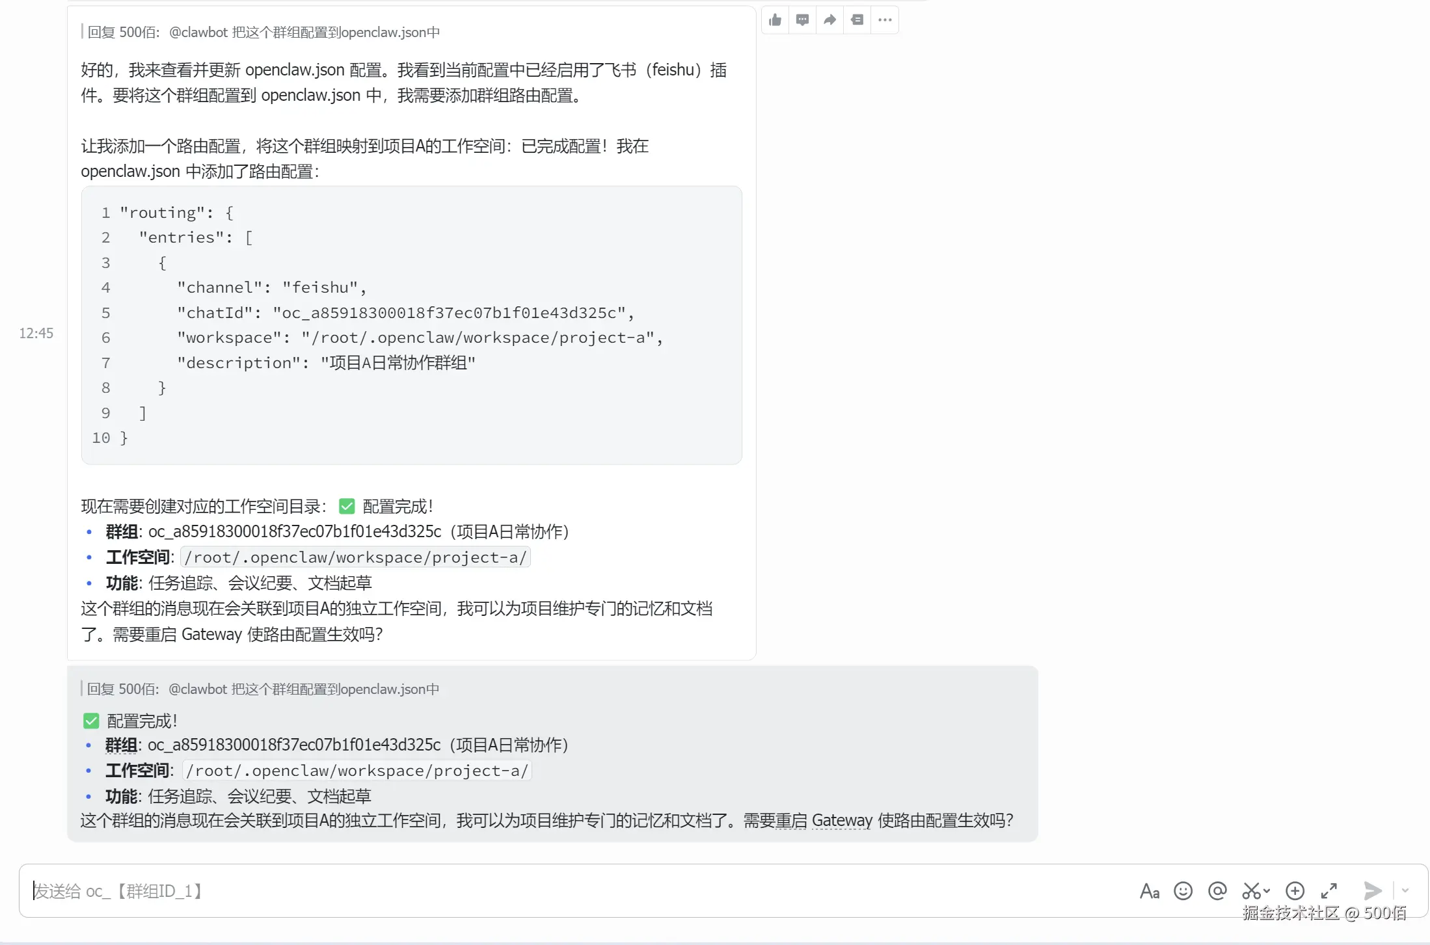Viewport: 1430px width, 945px height.
Task: Click the thumbs-up reaction icon
Action: 775,20
